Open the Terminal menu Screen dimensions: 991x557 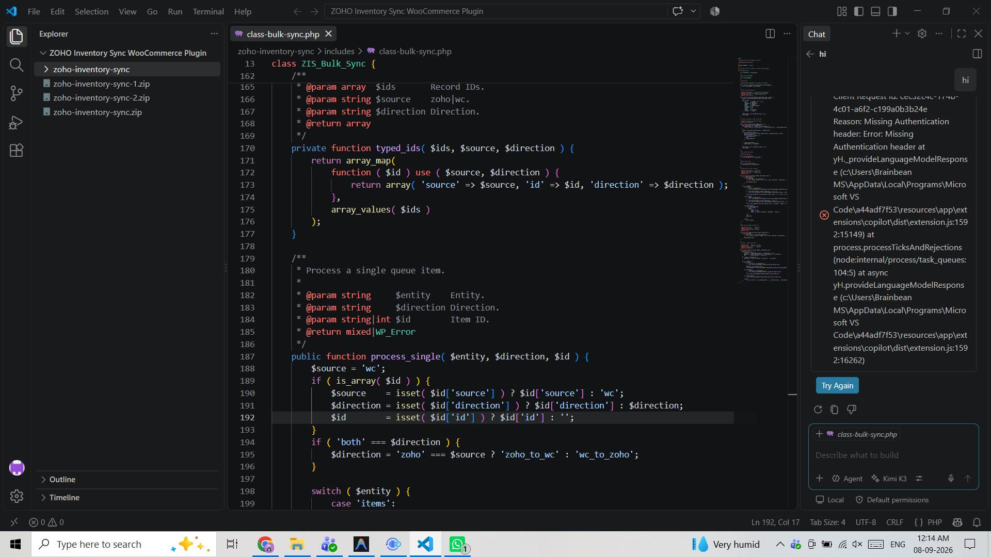(208, 11)
